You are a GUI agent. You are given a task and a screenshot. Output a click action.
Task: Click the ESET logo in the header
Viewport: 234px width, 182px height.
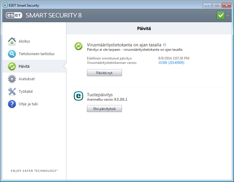pyautogui.click(x=14, y=15)
